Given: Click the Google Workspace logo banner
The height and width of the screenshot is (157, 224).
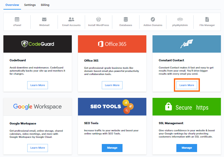Looking at the screenshot, I should coord(37,107).
